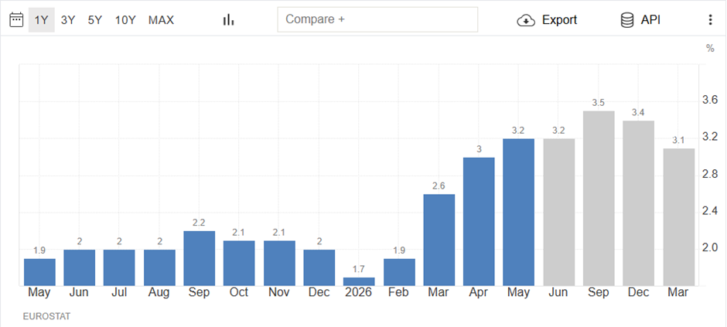Click the Compare + search field
727x327 pixels.
point(377,19)
